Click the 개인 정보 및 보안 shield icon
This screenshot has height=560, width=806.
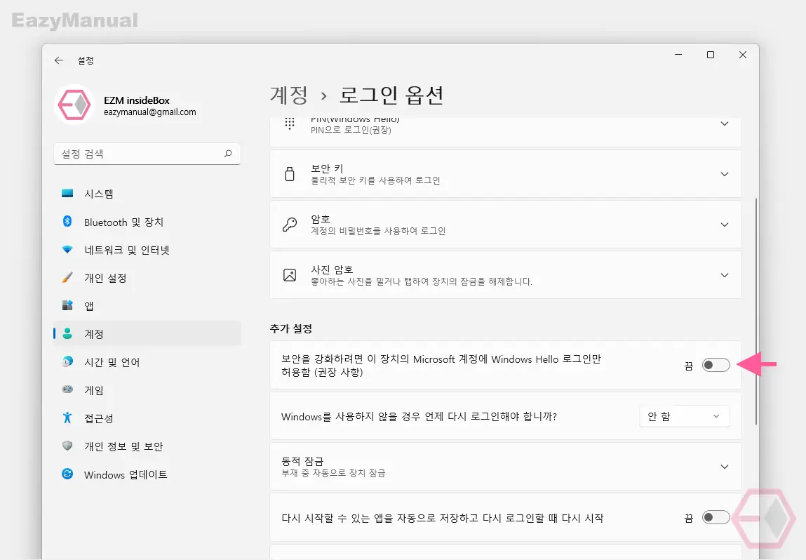point(67,446)
